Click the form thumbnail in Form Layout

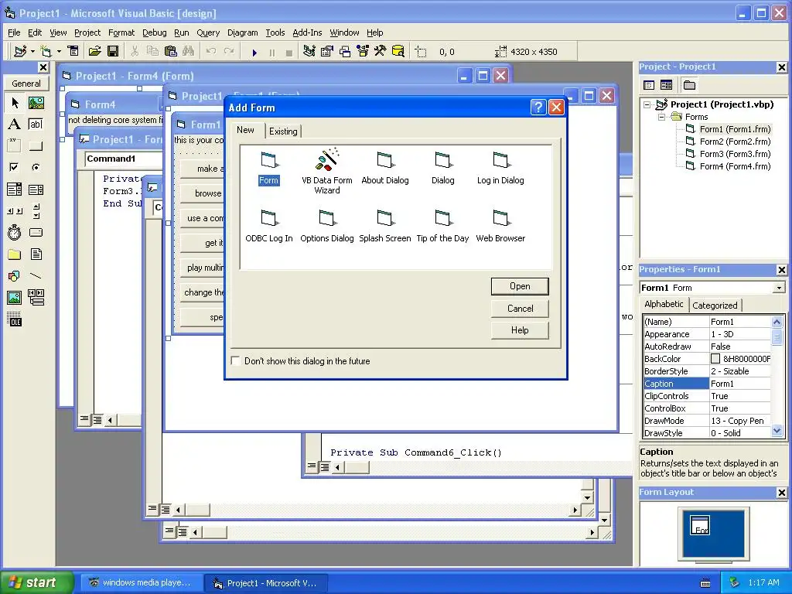point(699,525)
